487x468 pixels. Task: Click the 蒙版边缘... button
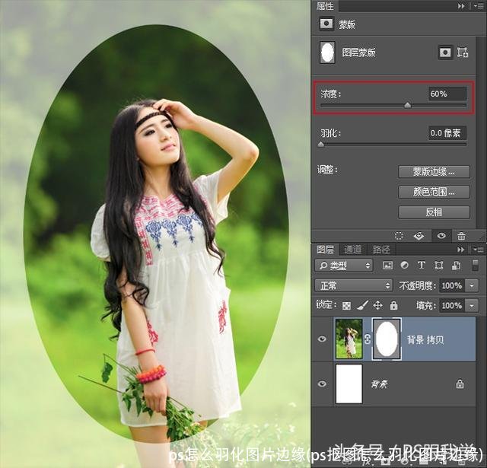click(434, 172)
